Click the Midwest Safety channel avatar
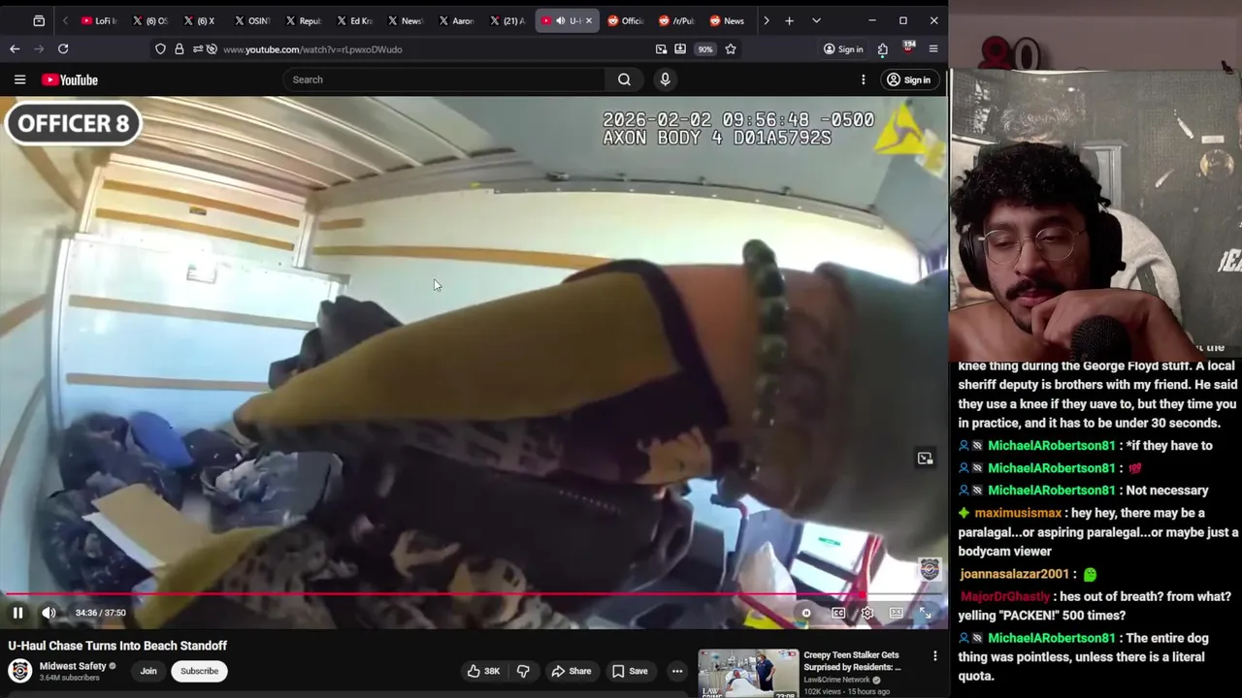This screenshot has height=698, width=1242. pyautogui.click(x=19, y=671)
